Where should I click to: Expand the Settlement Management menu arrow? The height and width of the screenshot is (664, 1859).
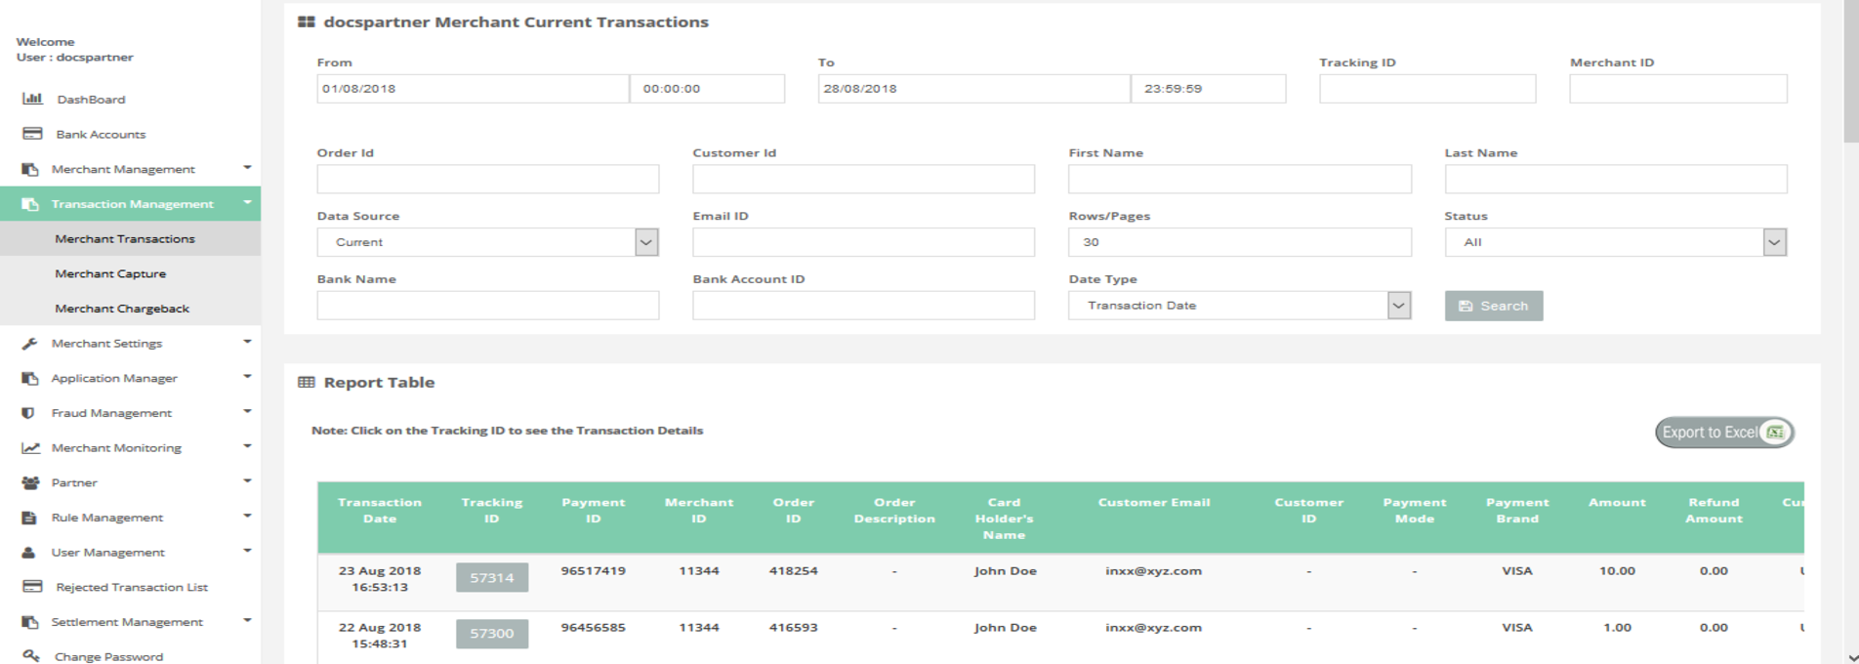(247, 621)
